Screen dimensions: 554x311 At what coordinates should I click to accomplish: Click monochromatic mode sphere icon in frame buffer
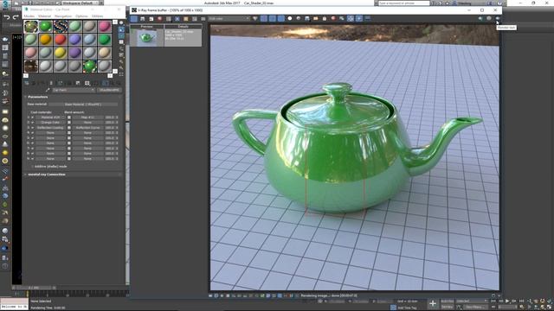299,18
